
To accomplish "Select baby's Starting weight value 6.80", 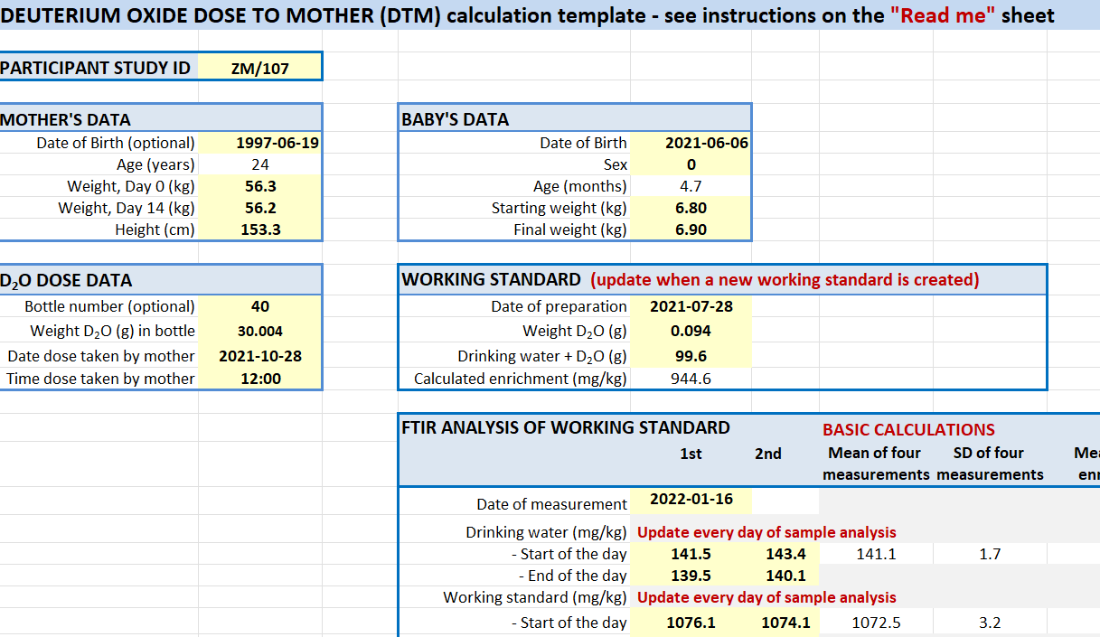I will [691, 208].
